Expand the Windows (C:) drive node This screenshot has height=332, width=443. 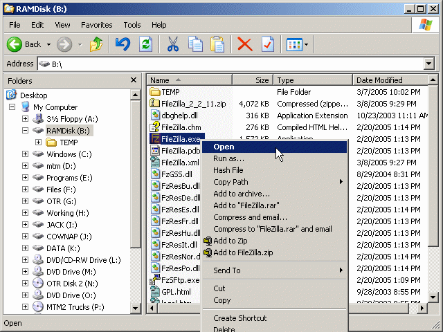coord(26,154)
